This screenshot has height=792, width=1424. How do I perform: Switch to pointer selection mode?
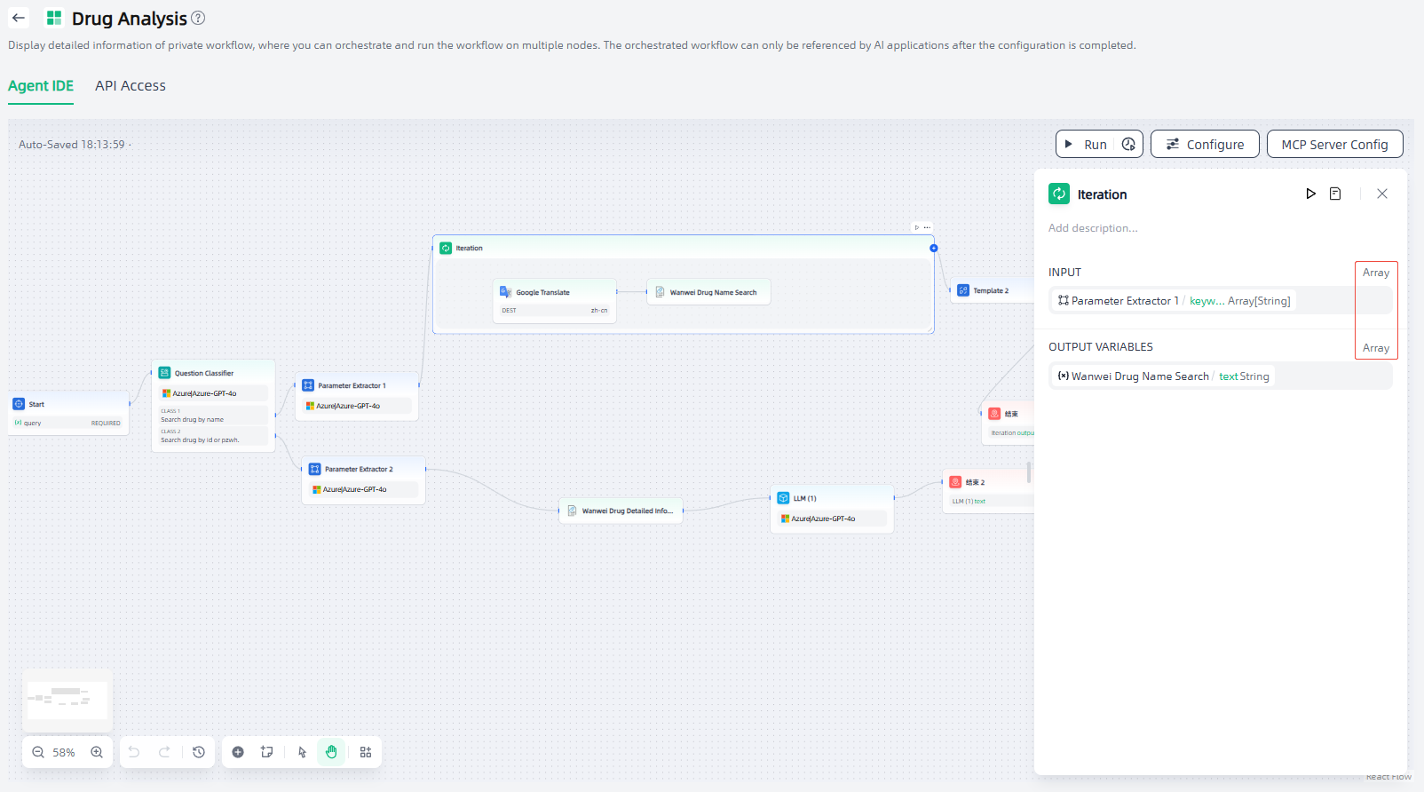[x=302, y=752]
